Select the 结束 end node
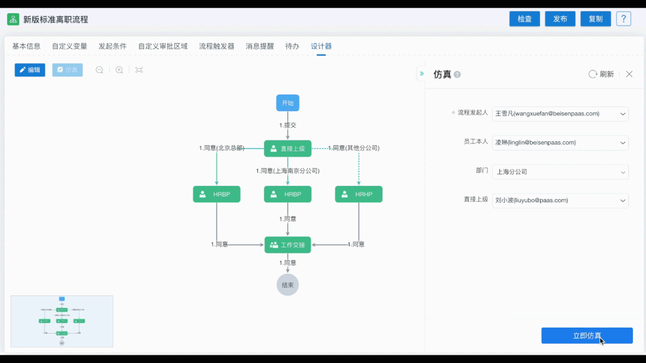 [287, 285]
